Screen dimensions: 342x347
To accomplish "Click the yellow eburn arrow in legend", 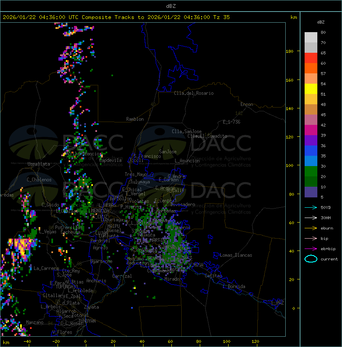I will (311, 228).
